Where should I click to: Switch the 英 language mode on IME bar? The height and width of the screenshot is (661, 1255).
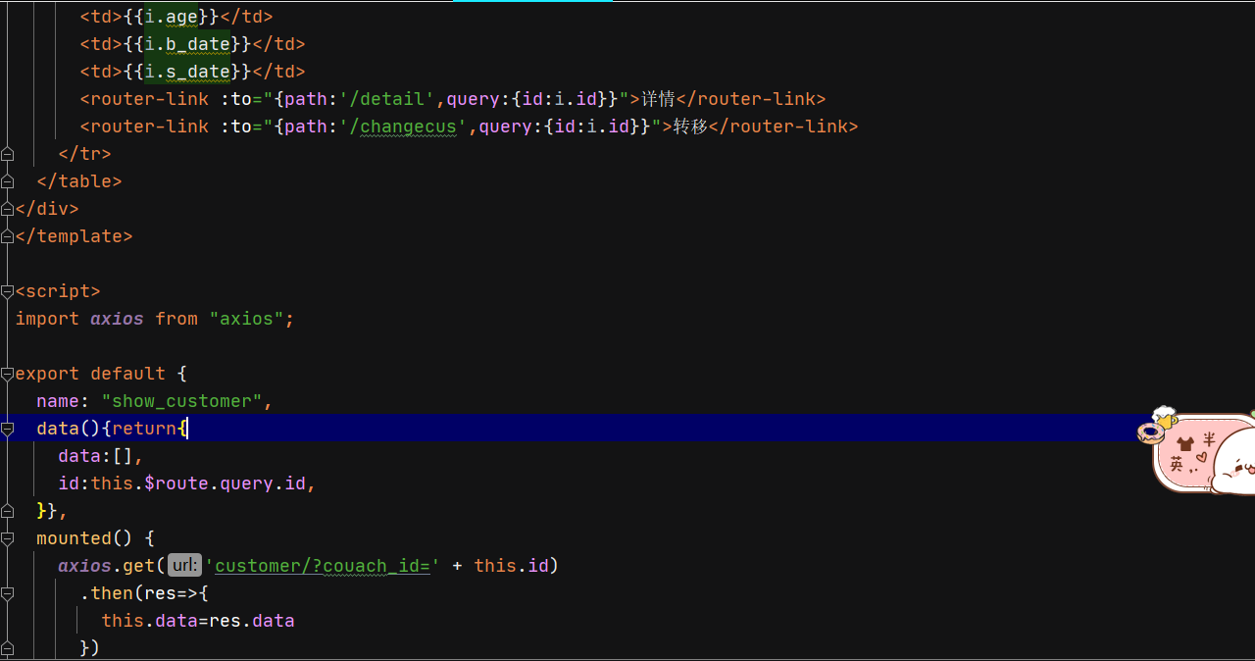tap(1177, 465)
